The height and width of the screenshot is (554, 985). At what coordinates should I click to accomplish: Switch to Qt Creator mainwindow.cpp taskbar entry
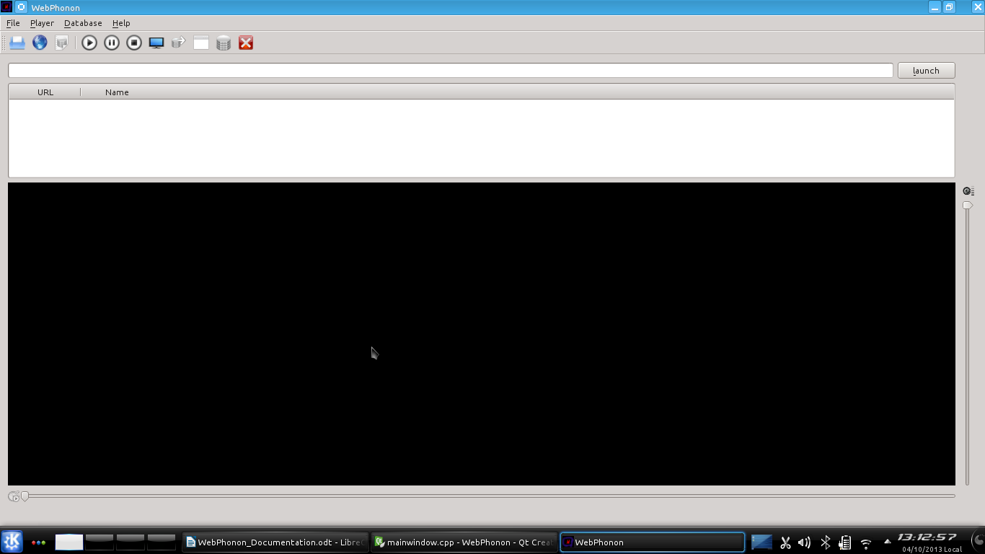coord(464,542)
